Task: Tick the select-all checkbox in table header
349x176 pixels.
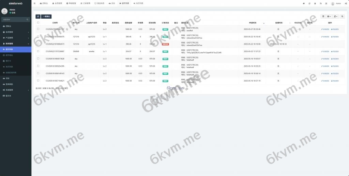Action: (x=38, y=22)
